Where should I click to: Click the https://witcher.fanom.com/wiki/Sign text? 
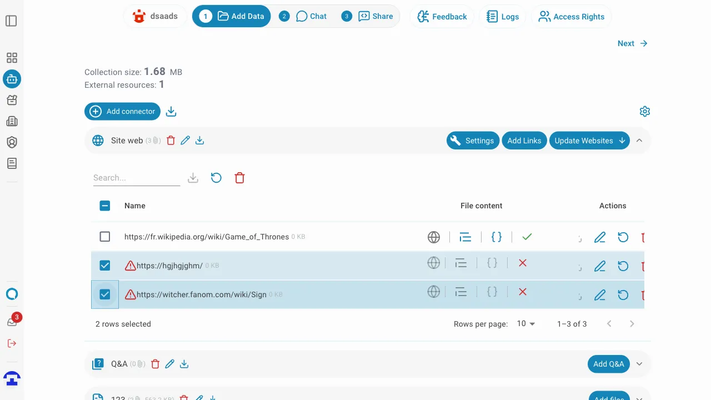pos(202,294)
